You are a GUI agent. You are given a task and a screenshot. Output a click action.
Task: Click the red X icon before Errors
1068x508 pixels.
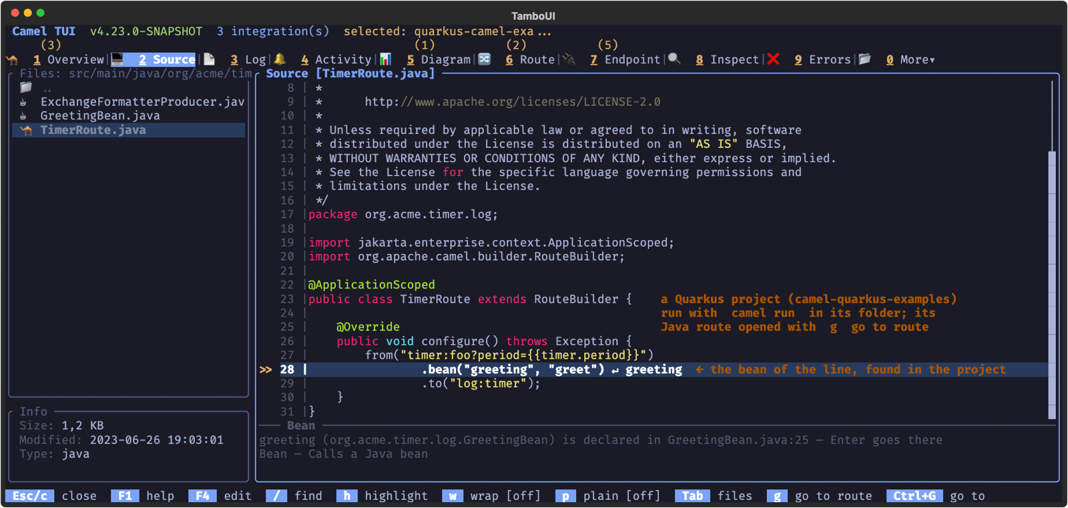point(773,59)
